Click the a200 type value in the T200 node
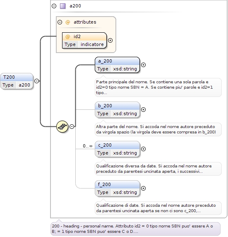The width and height of the screenshot is (228, 237). point(24,85)
